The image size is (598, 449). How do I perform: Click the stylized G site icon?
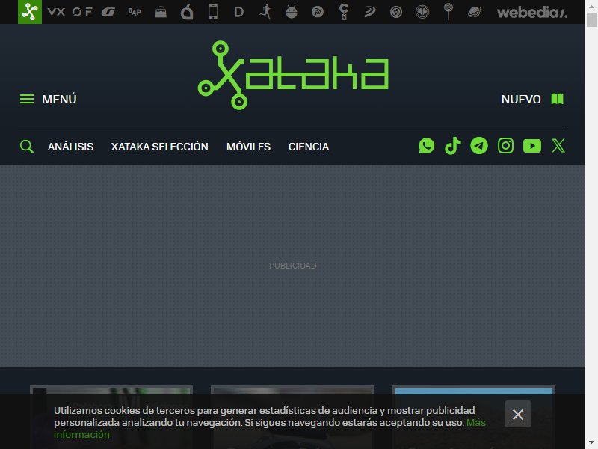click(108, 12)
